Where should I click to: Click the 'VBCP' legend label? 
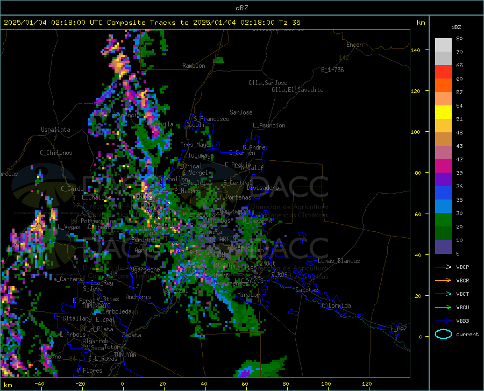point(462,267)
